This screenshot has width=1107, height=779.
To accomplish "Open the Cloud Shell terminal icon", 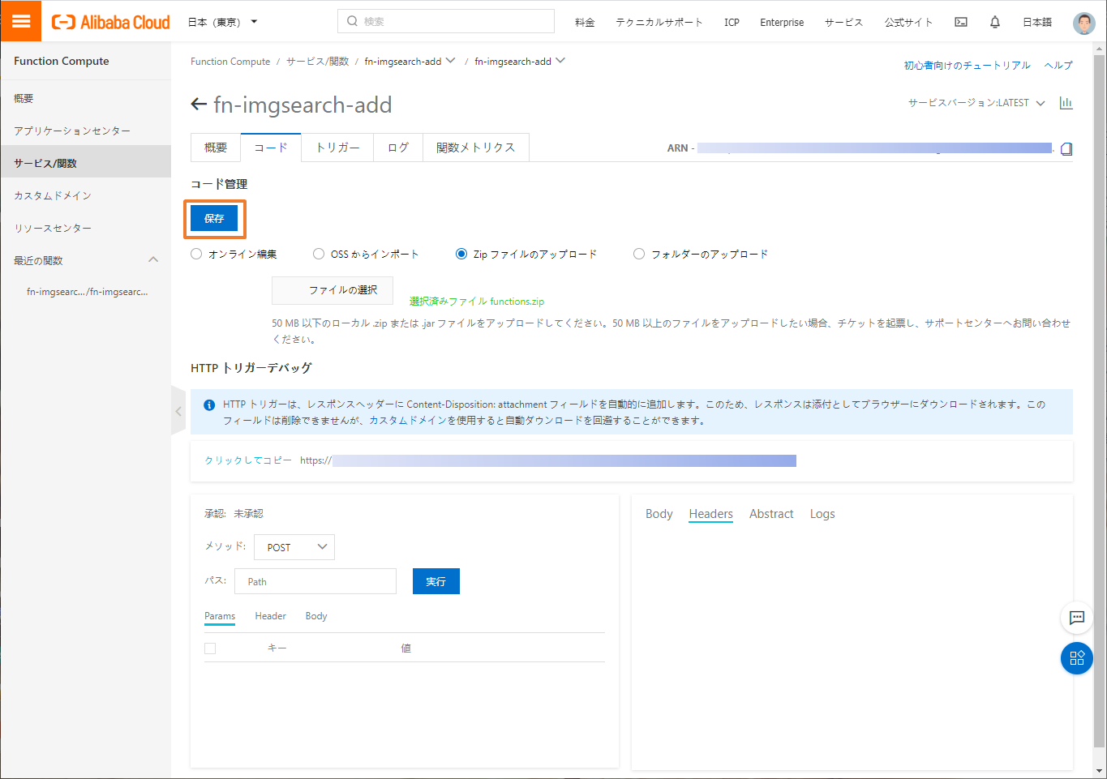I will click(x=961, y=22).
